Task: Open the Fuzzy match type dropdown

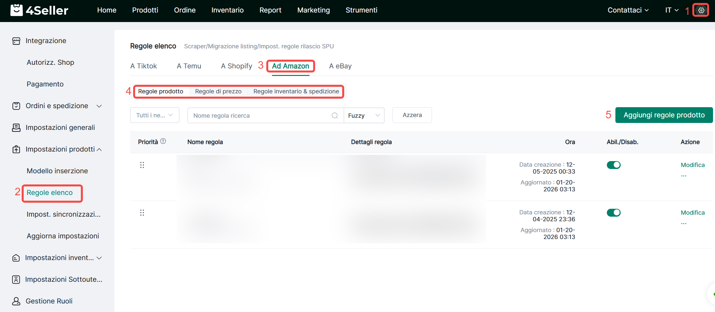Action: pos(364,115)
